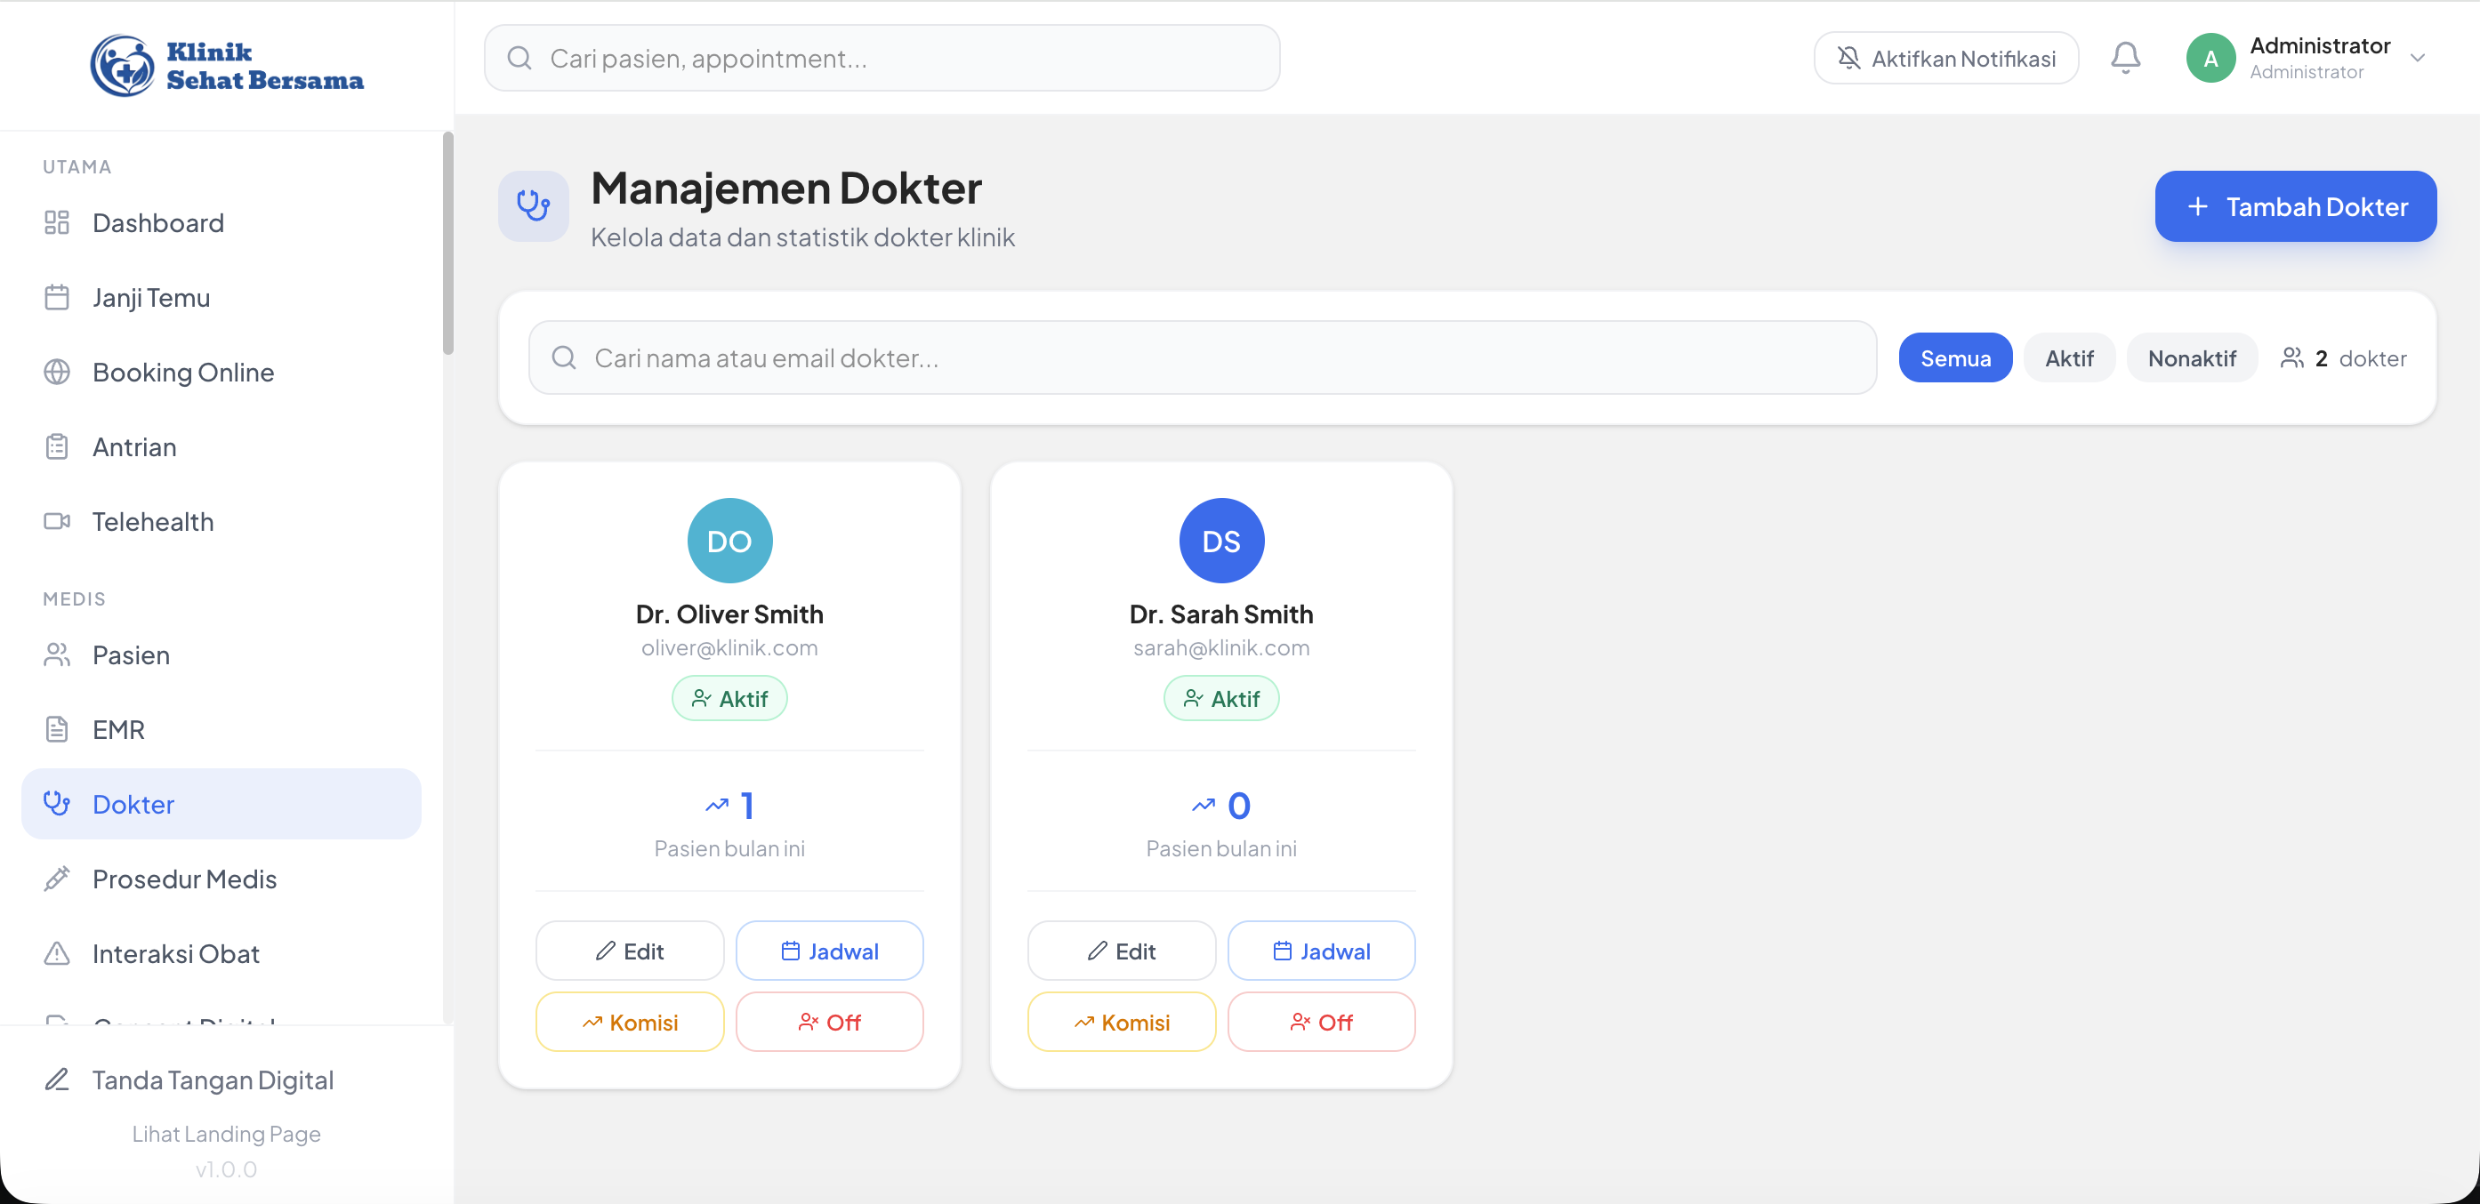
Task: Click the Tambah Dokter button
Action: [x=2295, y=206]
